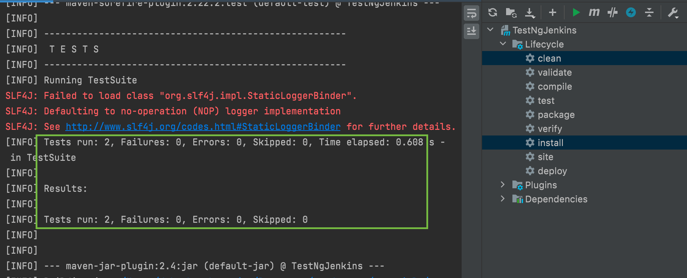
Task: Click the Plugins folder label
Action: coord(541,185)
